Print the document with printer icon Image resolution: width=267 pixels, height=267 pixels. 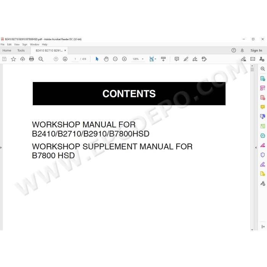(32, 59)
